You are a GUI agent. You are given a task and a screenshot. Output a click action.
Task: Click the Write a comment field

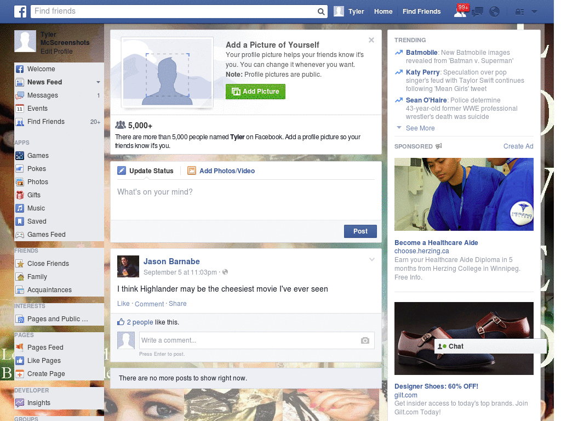(256, 340)
